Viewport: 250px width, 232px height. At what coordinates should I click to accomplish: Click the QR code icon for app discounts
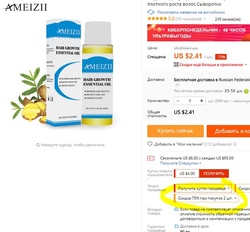176,65
